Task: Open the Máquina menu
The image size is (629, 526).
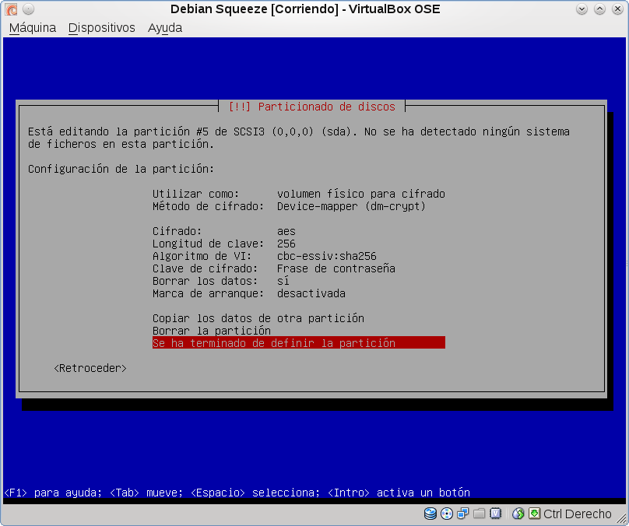Action: coord(33,28)
